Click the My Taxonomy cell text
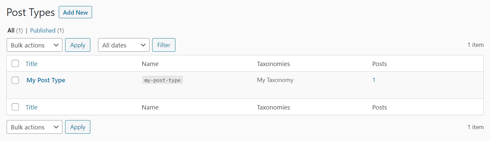Viewport: 490px width, 141px height. (275, 80)
